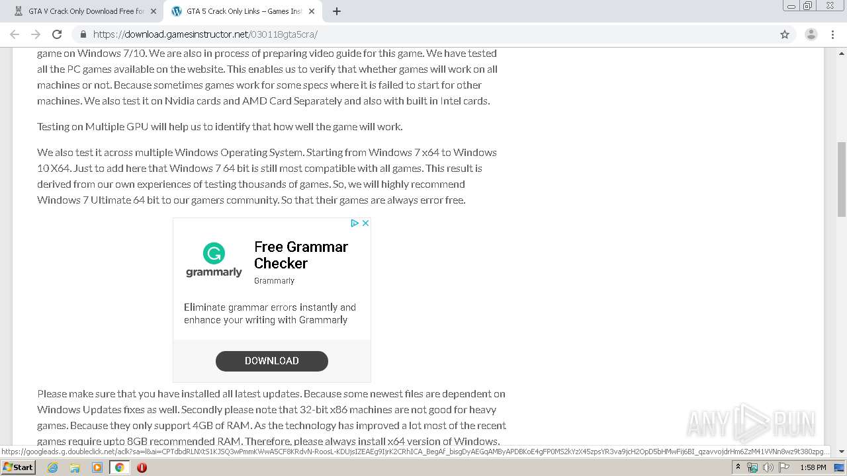The width and height of the screenshot is (847, 476).
Task: Open the Free Grammar Checker ad headline
Action: (301, 255)
